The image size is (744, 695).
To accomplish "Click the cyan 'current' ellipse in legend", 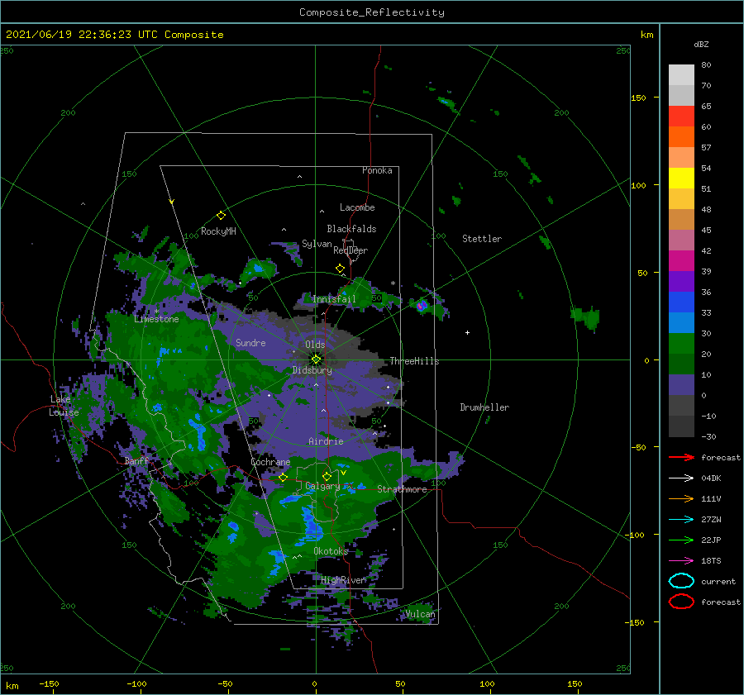I will (x=681, y=581).
